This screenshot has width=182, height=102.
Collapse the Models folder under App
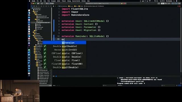(35, 19)
